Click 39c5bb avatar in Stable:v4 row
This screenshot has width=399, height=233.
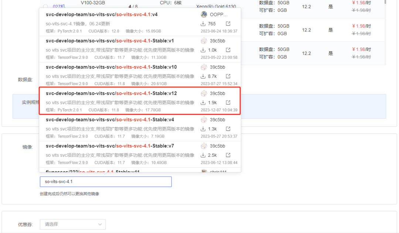click(x=204, y=119)
